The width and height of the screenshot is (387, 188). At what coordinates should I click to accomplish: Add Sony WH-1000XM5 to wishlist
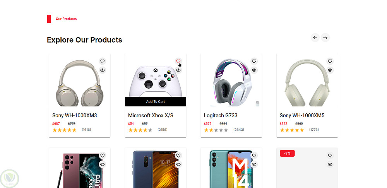(330, 61)
